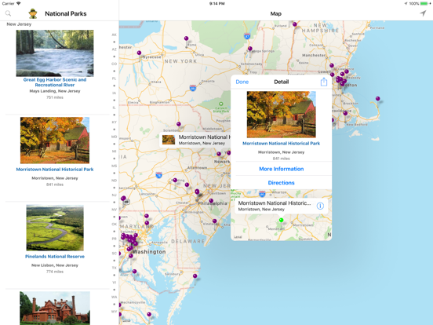Viewport: 433px width, 325px height.
Task: Jump to WY in the state index
Action: point(114,312)
